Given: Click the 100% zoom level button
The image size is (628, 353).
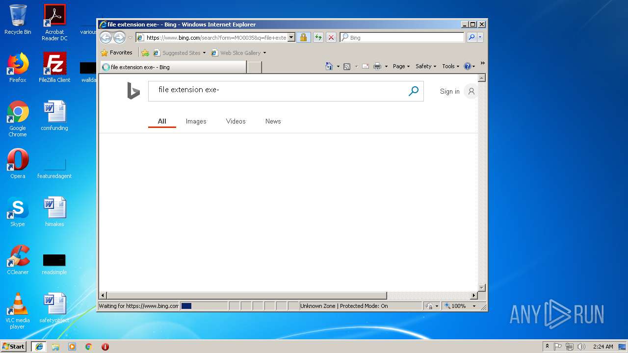Looking at the screenshot, I should click(456, 306).
